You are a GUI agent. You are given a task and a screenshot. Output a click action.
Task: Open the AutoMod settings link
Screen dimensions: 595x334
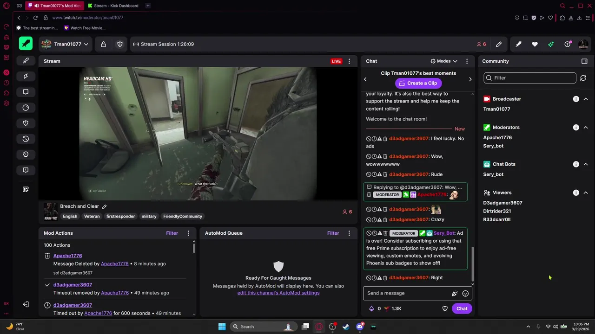coord(278,293)
